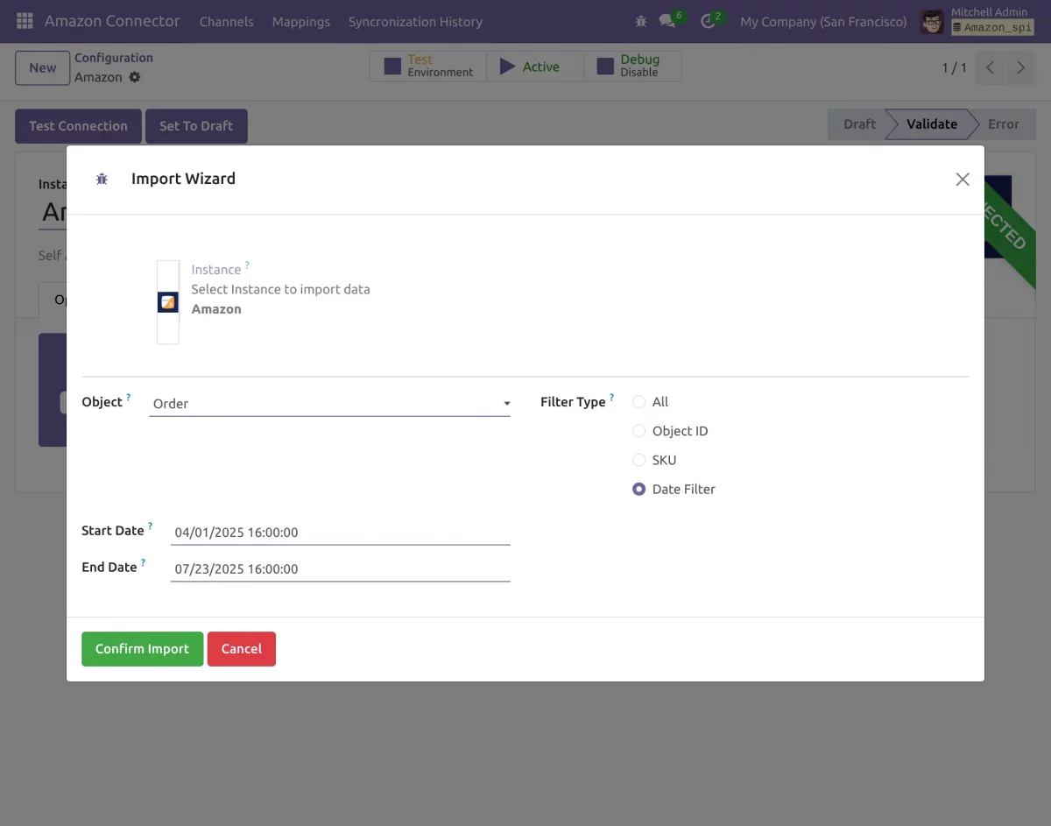
Task: Click the Amazon Connector app title
Action: [112, 21]
